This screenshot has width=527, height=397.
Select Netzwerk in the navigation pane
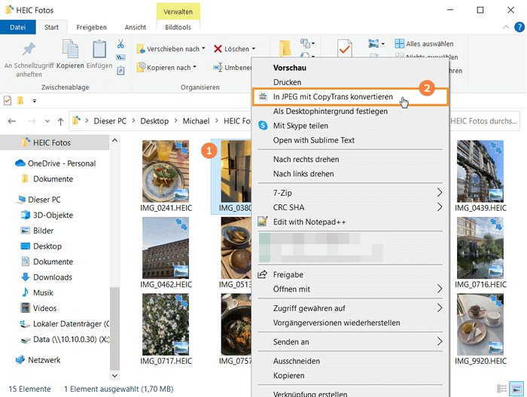pos(38,360)
